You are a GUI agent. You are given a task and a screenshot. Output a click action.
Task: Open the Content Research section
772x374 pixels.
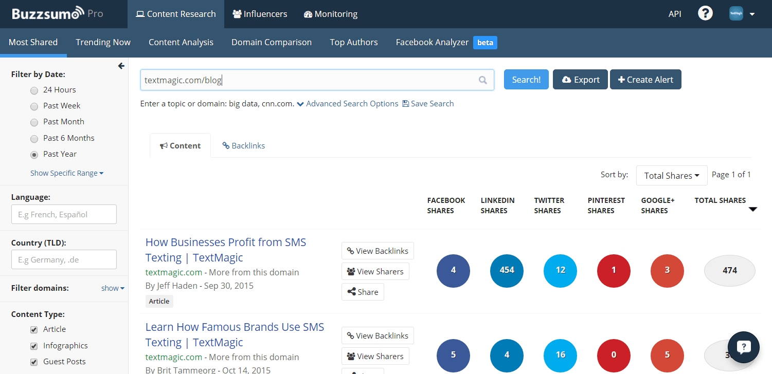[x=176, y=14]
